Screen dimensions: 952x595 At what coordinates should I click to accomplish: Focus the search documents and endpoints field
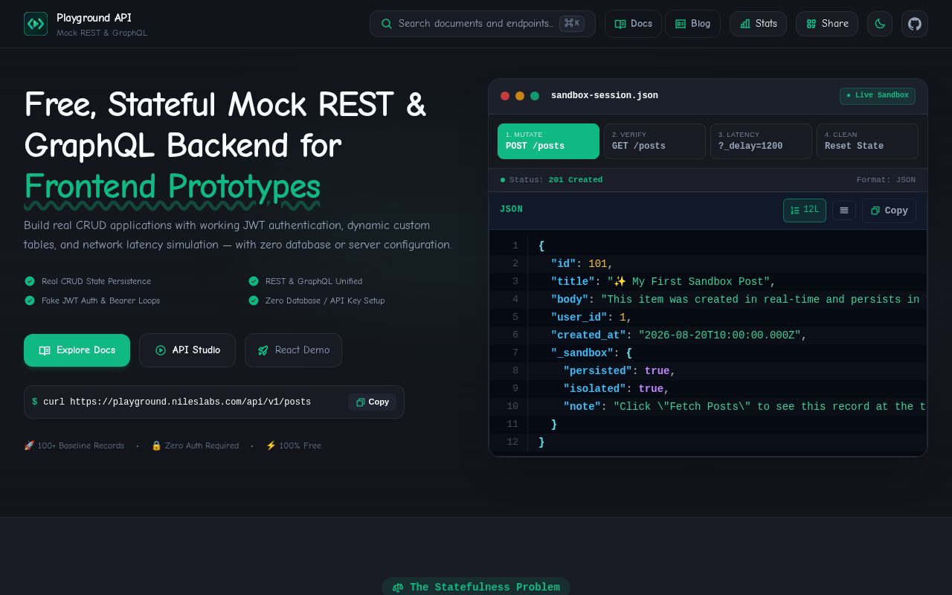483,24
